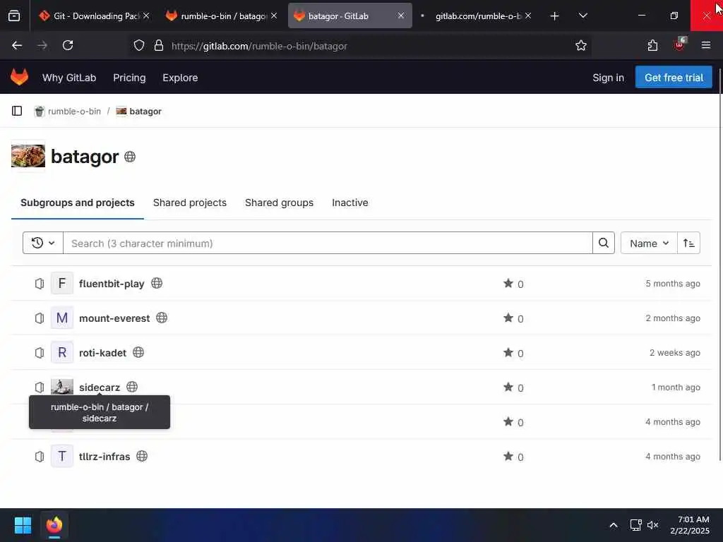Click the rumble-o-bin breadcrumb link

click(x=73, y=111)
